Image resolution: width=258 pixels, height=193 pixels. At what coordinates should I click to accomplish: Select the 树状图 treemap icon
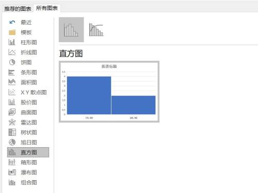(x=12, y=132)
